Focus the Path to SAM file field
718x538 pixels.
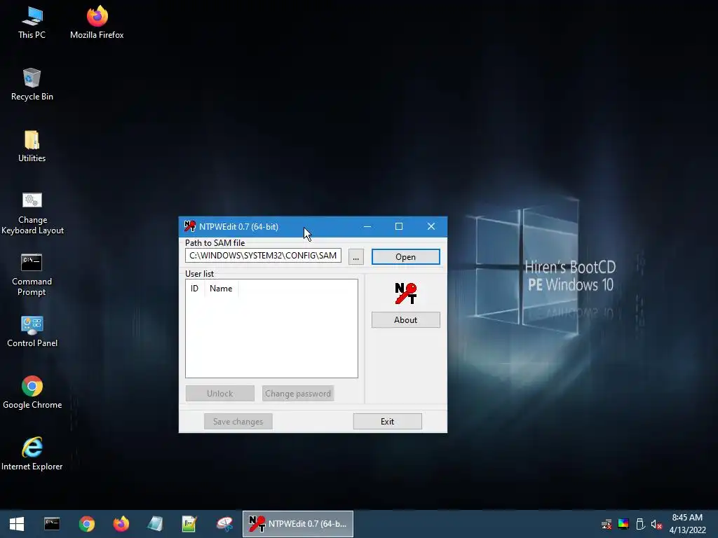263,255
